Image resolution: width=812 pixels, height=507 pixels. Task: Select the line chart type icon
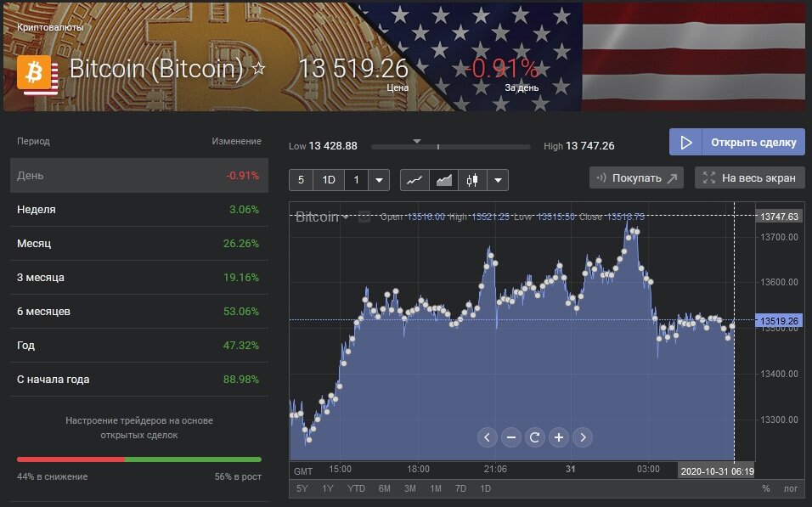click(x=414, y=180)
